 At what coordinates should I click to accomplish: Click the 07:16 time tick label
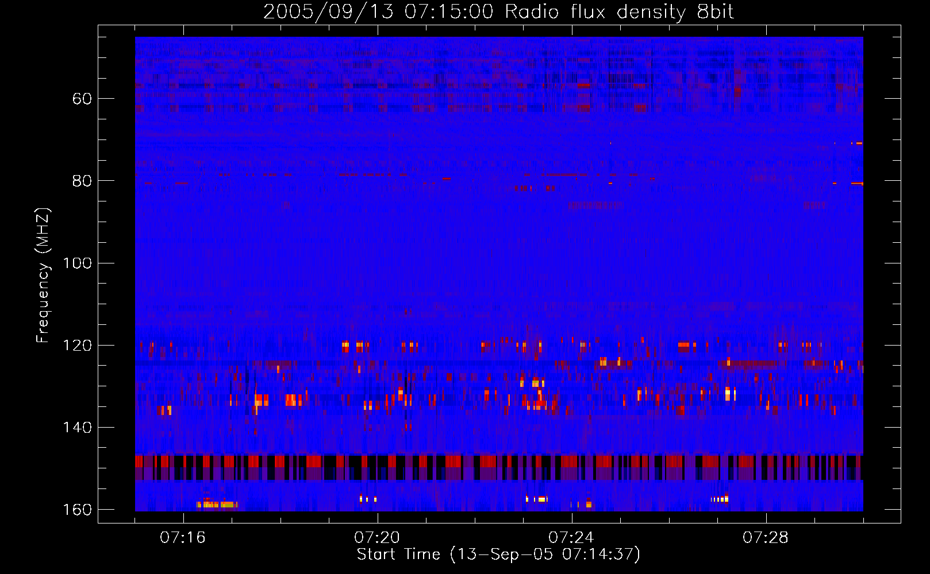[x=183, y=537]
